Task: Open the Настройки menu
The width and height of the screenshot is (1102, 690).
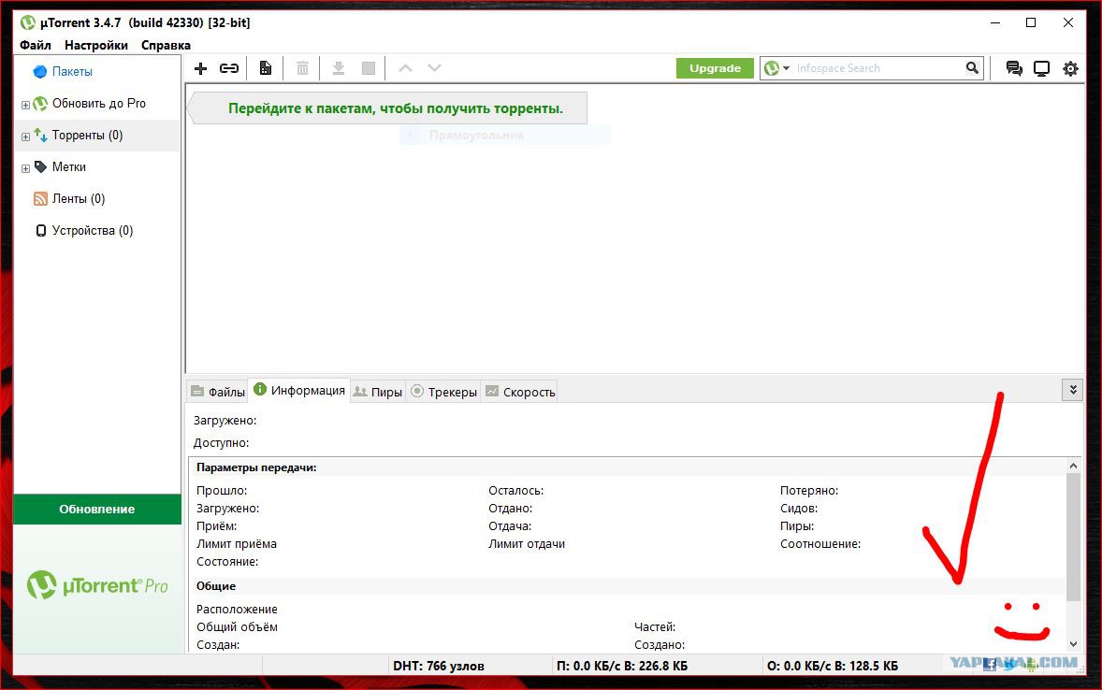Action: [96, 45]
